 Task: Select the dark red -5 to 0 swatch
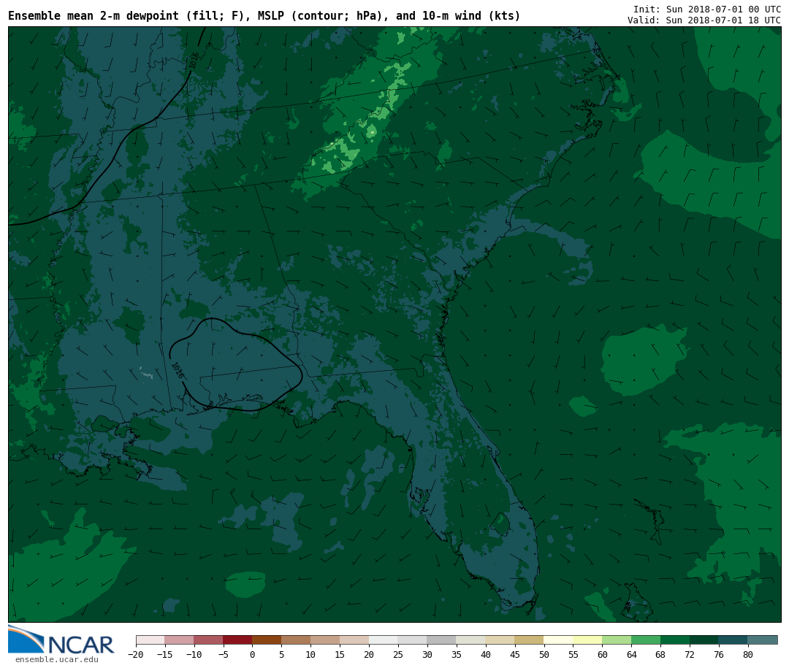click(x=237, y=640)
